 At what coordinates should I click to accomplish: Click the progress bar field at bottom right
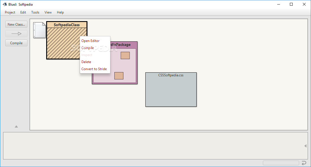[281, 163]
